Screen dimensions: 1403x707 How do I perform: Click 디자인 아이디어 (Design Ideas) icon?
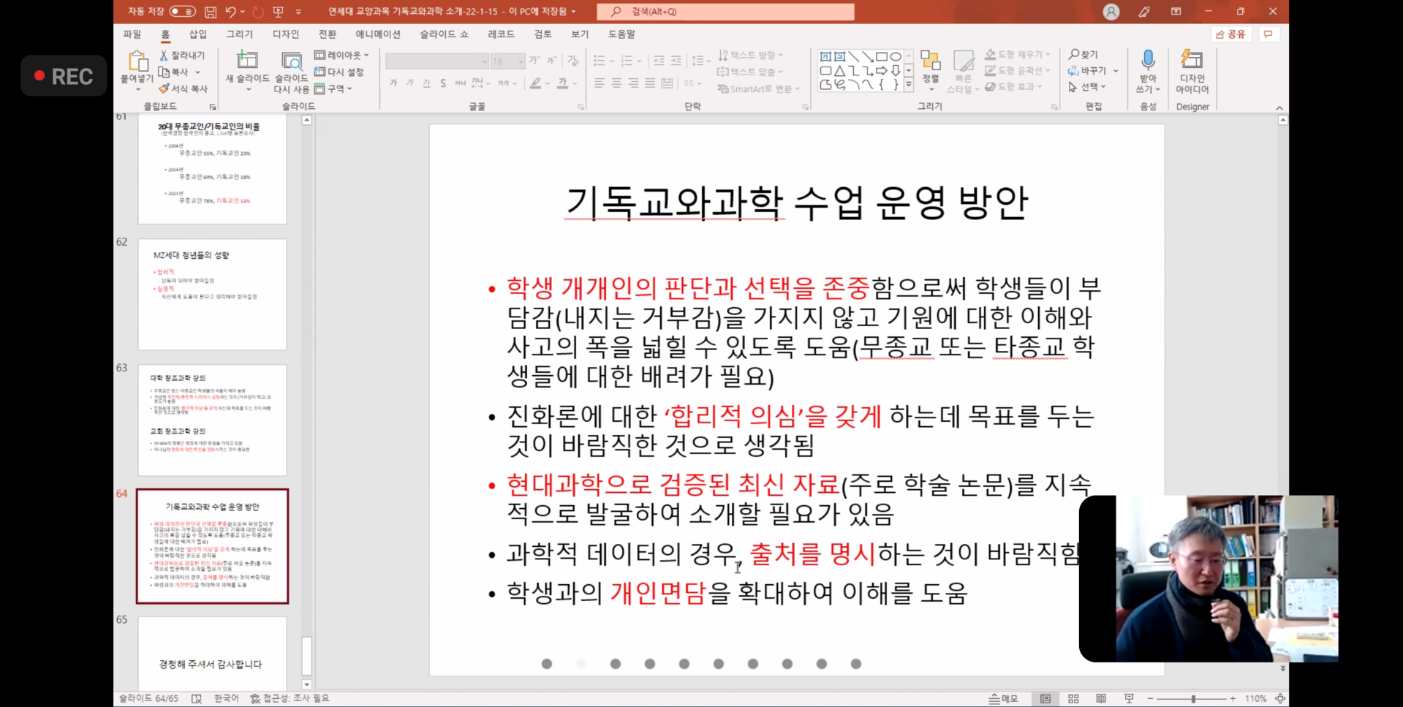pos(1192,60)
